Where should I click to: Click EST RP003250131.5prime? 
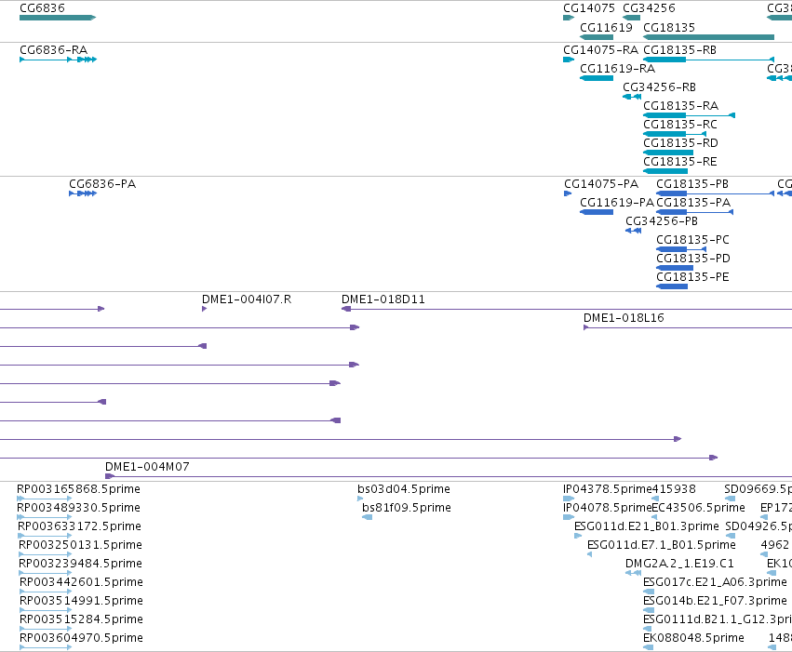[46, 554]
